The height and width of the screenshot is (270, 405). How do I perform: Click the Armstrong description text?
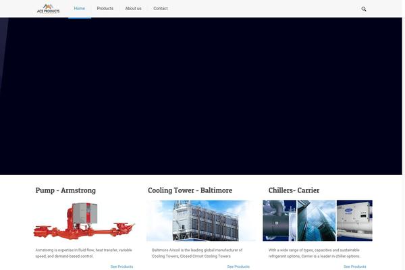[x=84, y=253]
